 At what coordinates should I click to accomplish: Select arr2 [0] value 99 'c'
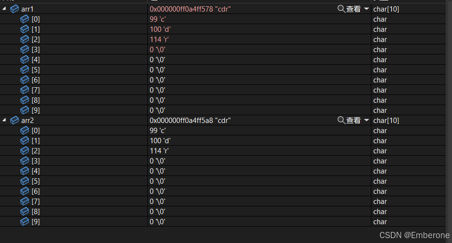click(158, 131)
